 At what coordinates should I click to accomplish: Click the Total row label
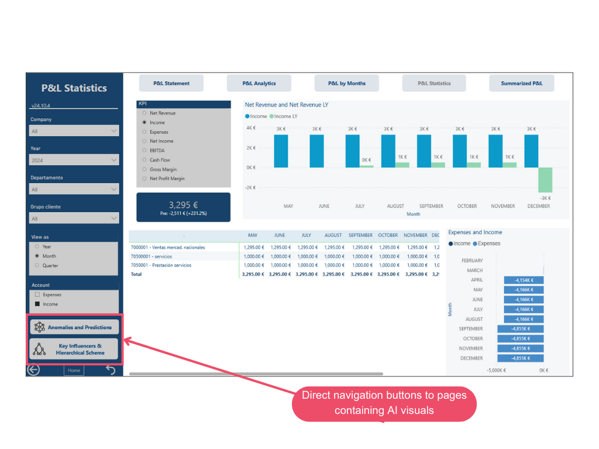pos(136,274)
